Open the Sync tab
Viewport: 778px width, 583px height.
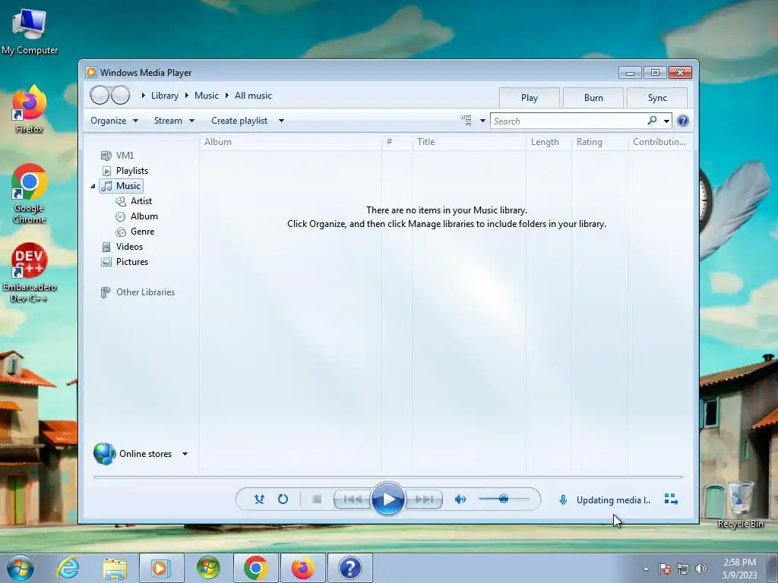pos(657,98)
